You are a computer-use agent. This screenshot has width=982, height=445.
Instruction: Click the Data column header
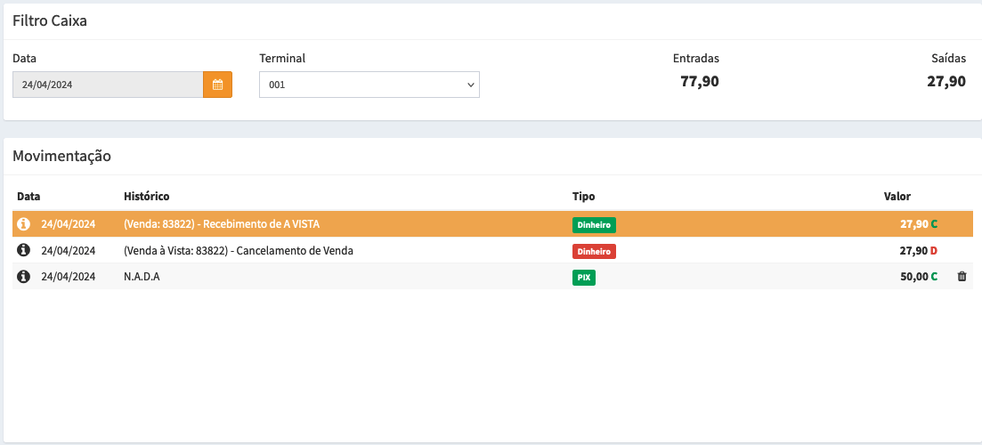28,196
